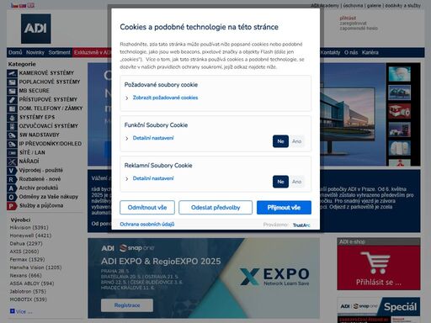The height and width of the screenshot is (323, 431).
Task: Open the Ochrana osobních údajů link
Action: (x=147, y=225)
